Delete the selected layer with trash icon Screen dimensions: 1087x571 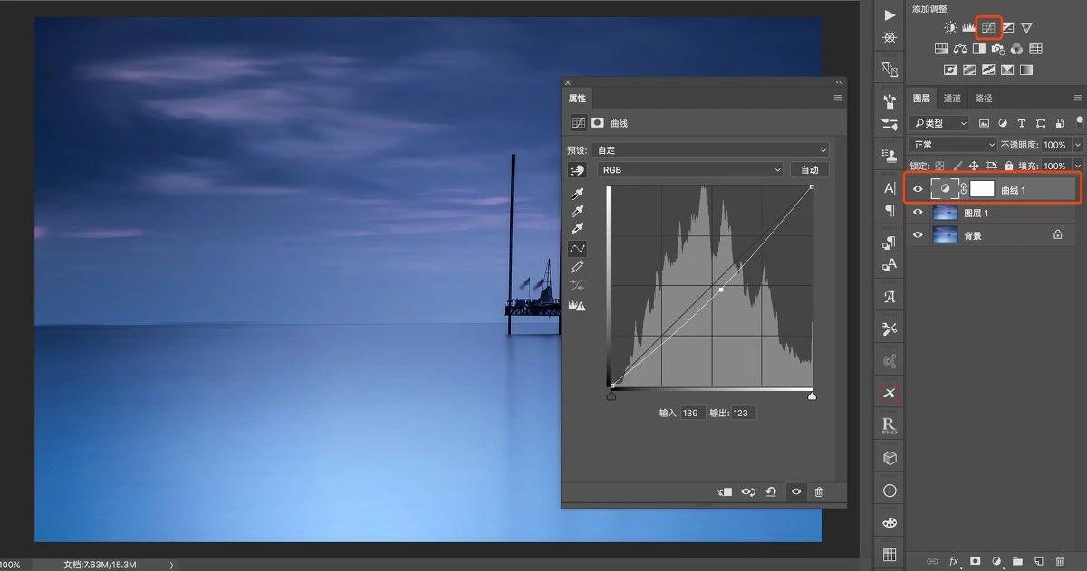[x=1061, y=561]
